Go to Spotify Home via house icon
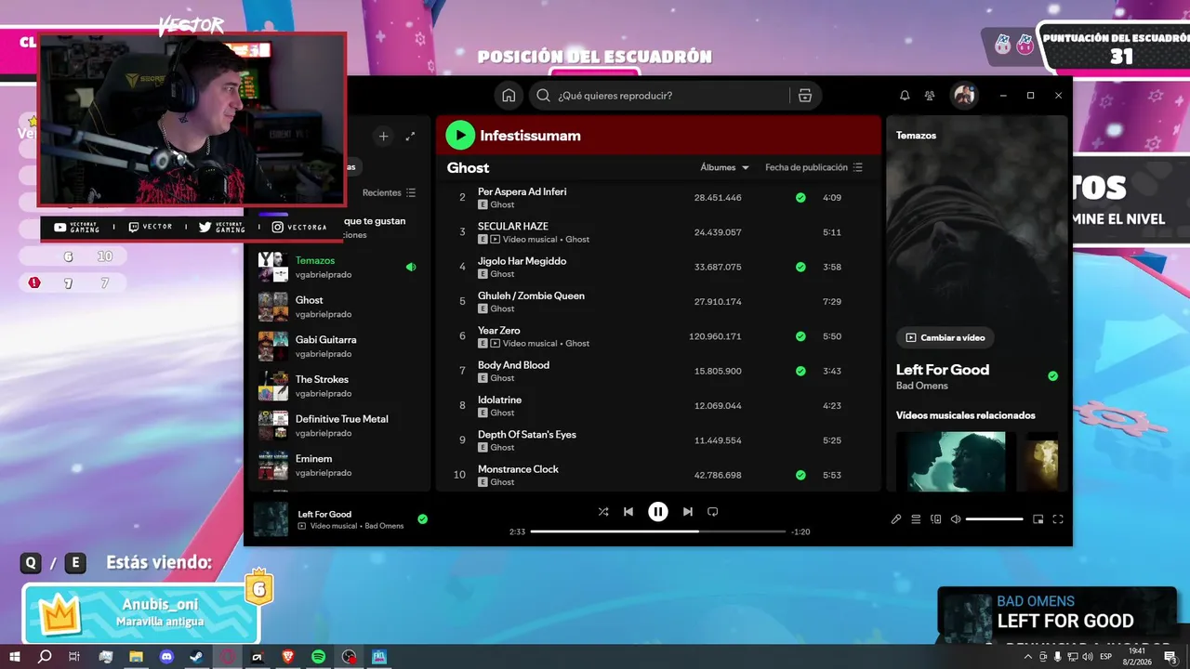Screen dimensions: 1190x669 click(509, 96)
